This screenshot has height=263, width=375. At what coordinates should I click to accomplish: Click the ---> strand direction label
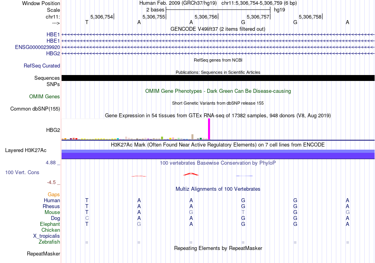[56, 23]
